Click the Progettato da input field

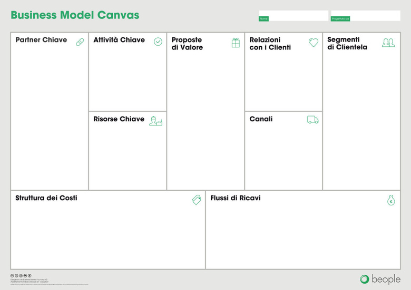click(374, 16)
